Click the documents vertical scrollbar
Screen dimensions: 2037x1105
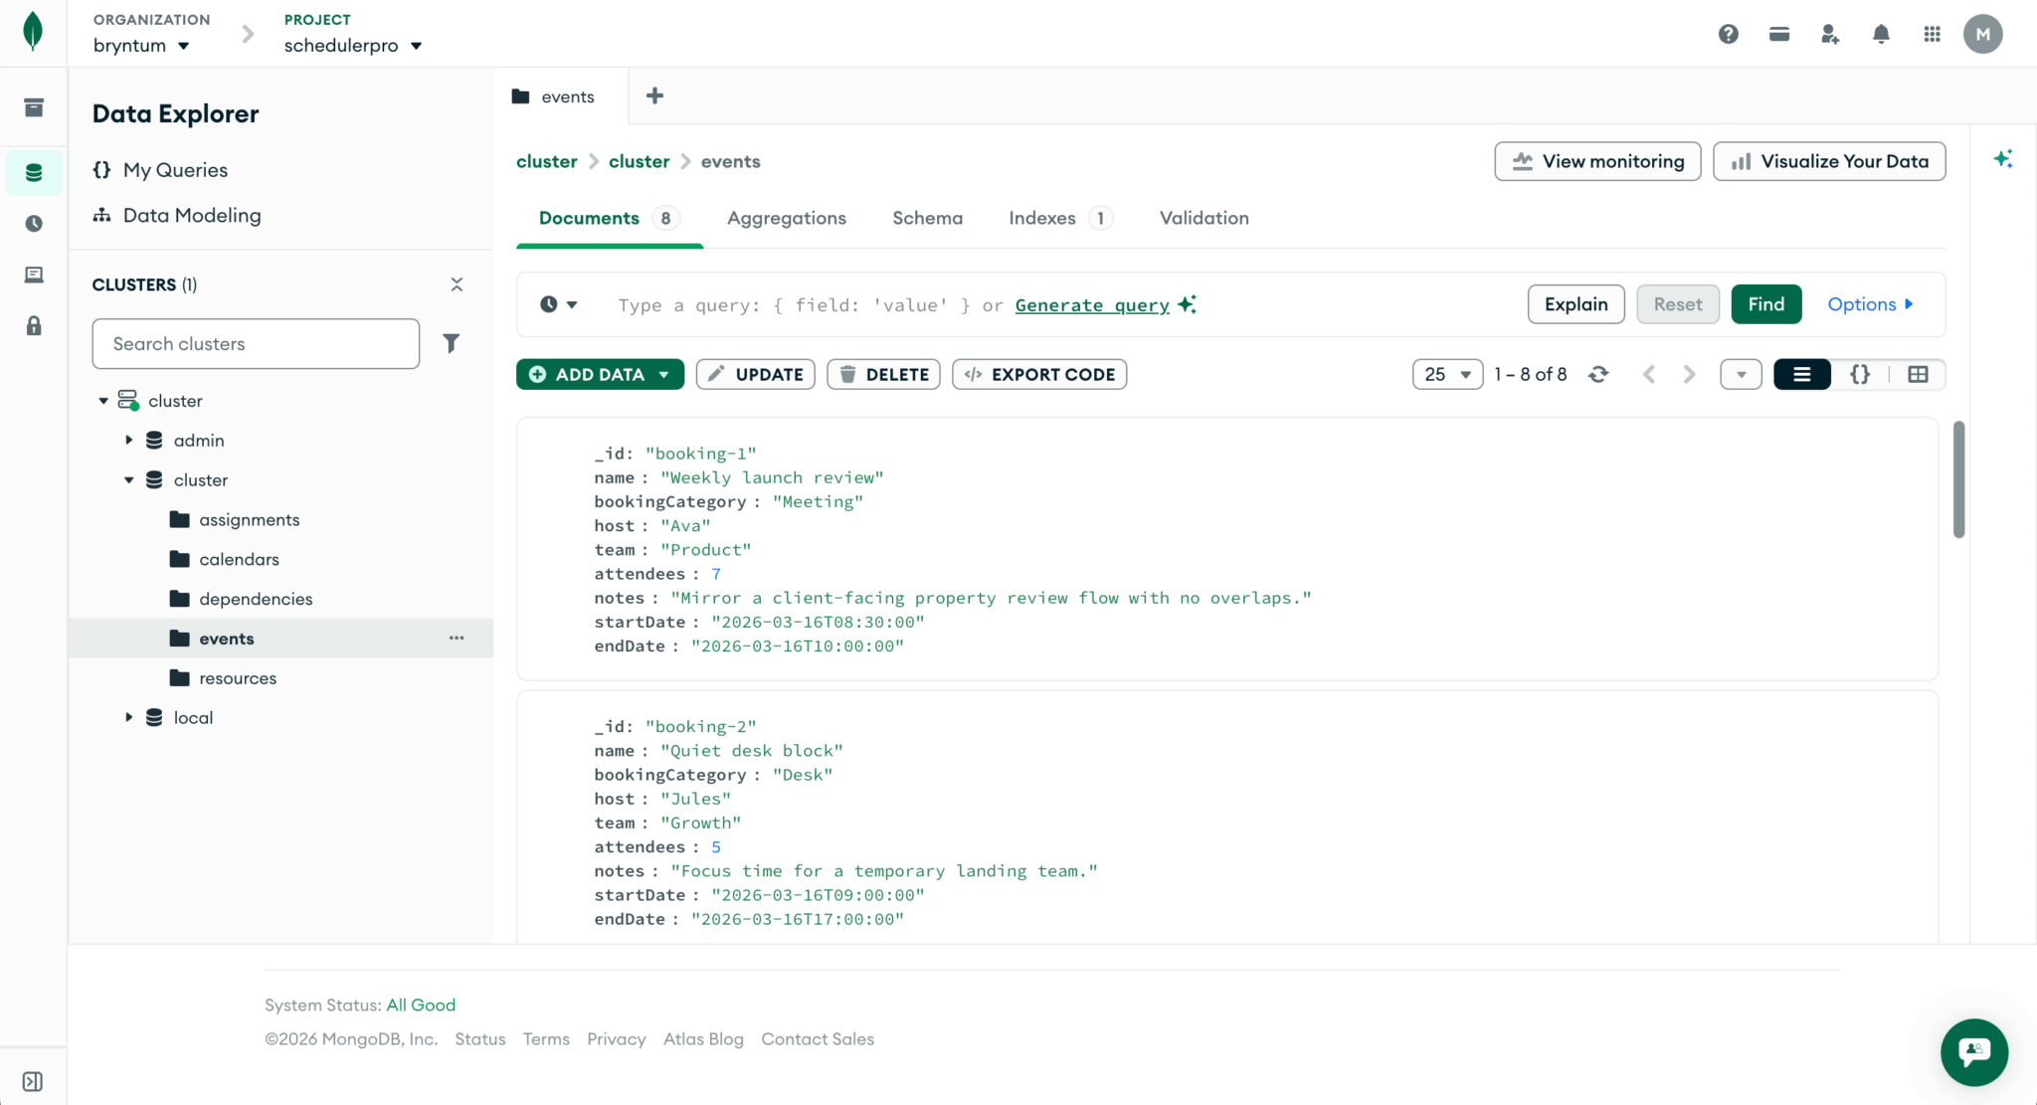click(x=1958, y=479)
